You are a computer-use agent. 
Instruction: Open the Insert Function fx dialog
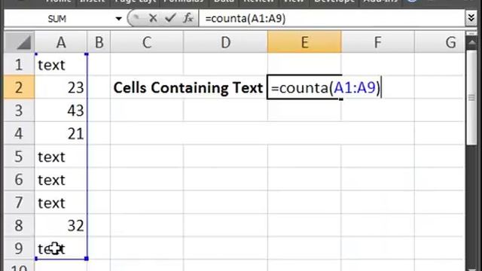188,18
